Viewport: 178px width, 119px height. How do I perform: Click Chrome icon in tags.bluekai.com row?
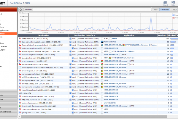tap(110, 58)
